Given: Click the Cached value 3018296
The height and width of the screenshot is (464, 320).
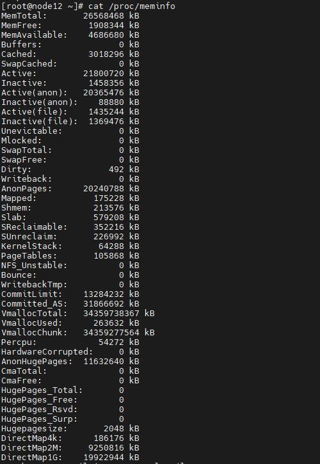Looking at the screenshot, I should click(106, 54).
